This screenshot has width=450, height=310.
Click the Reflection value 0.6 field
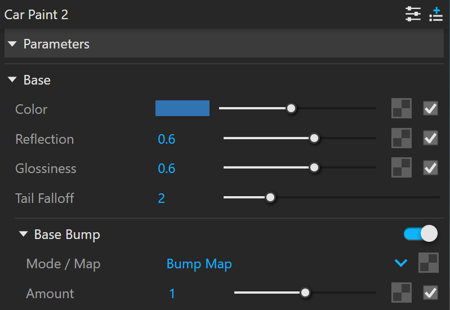coord(167,139)
